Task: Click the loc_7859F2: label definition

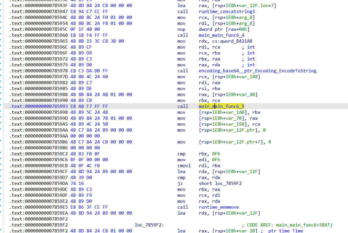Action: (149, 225)
